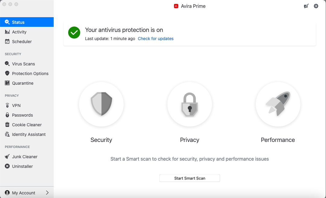Click the green antivirus protection checkmark
The width and height of the screenshot is (326, 198).
pyautogui.click(x=74, y=33)
